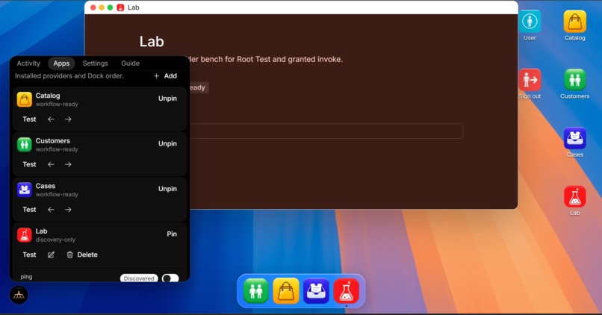Screen dimensions: 602x315
Task: Launch Customers from the Dock
Action: (x=255, y=291)
